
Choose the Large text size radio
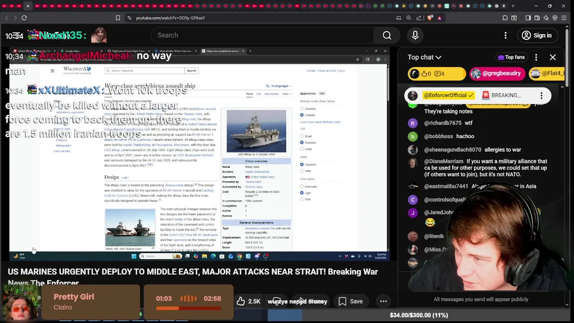pyautogui.click(x=302, y=148)
